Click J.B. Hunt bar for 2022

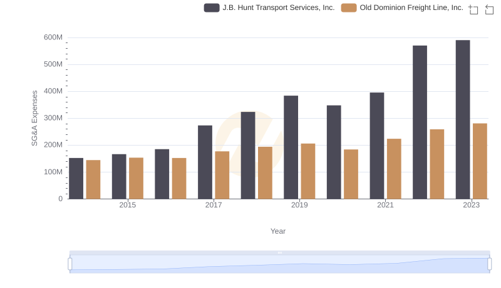coord(420,122)
